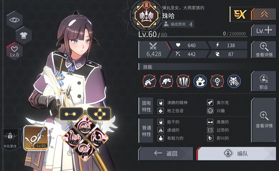
Task: Select the rifle skill icon
Action: 149,81
